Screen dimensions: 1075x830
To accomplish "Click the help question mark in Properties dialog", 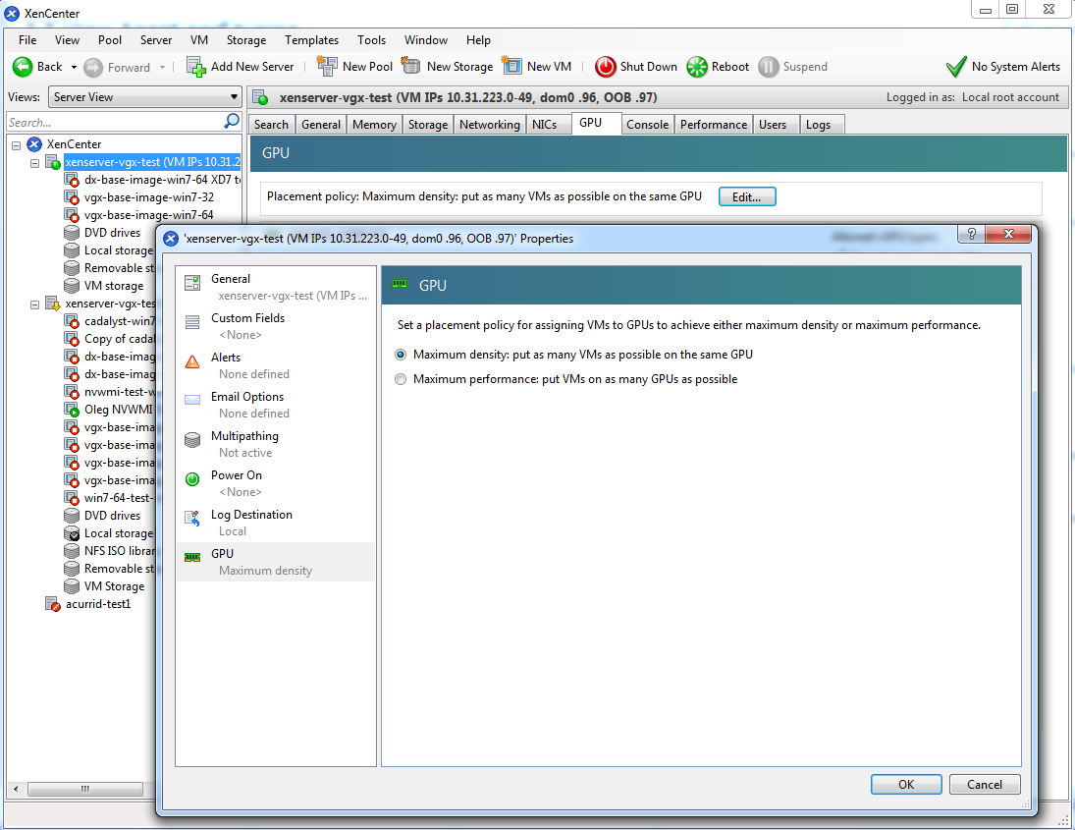I will coord(971,234).
